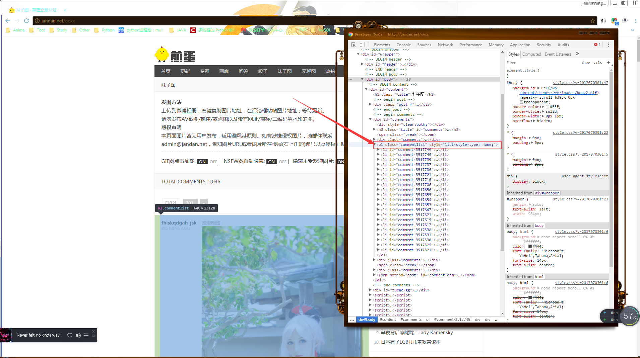The width and height of the screenshot is (640, 358).
Task: Expand the li comment-3517740 node
Action: pyautogui.click(x=378, y=155)
